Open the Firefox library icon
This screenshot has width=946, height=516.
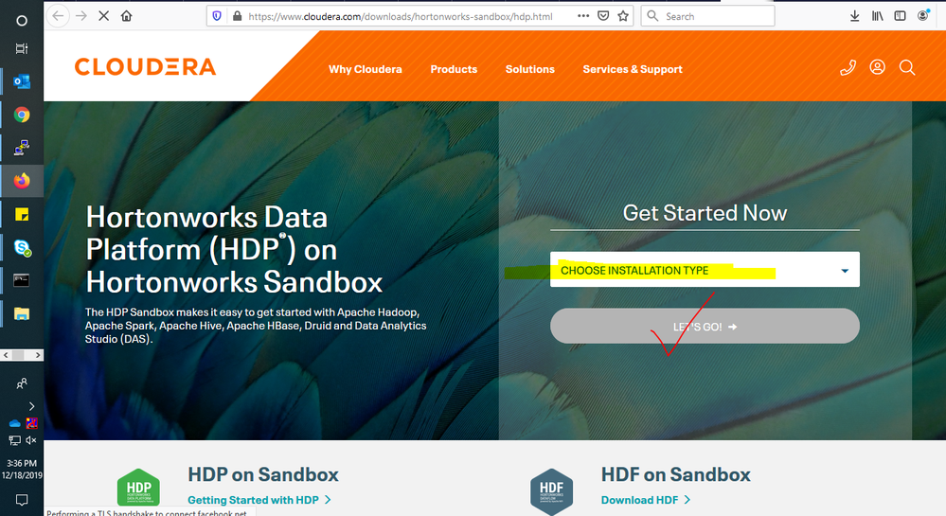click(x=877, y=16)
